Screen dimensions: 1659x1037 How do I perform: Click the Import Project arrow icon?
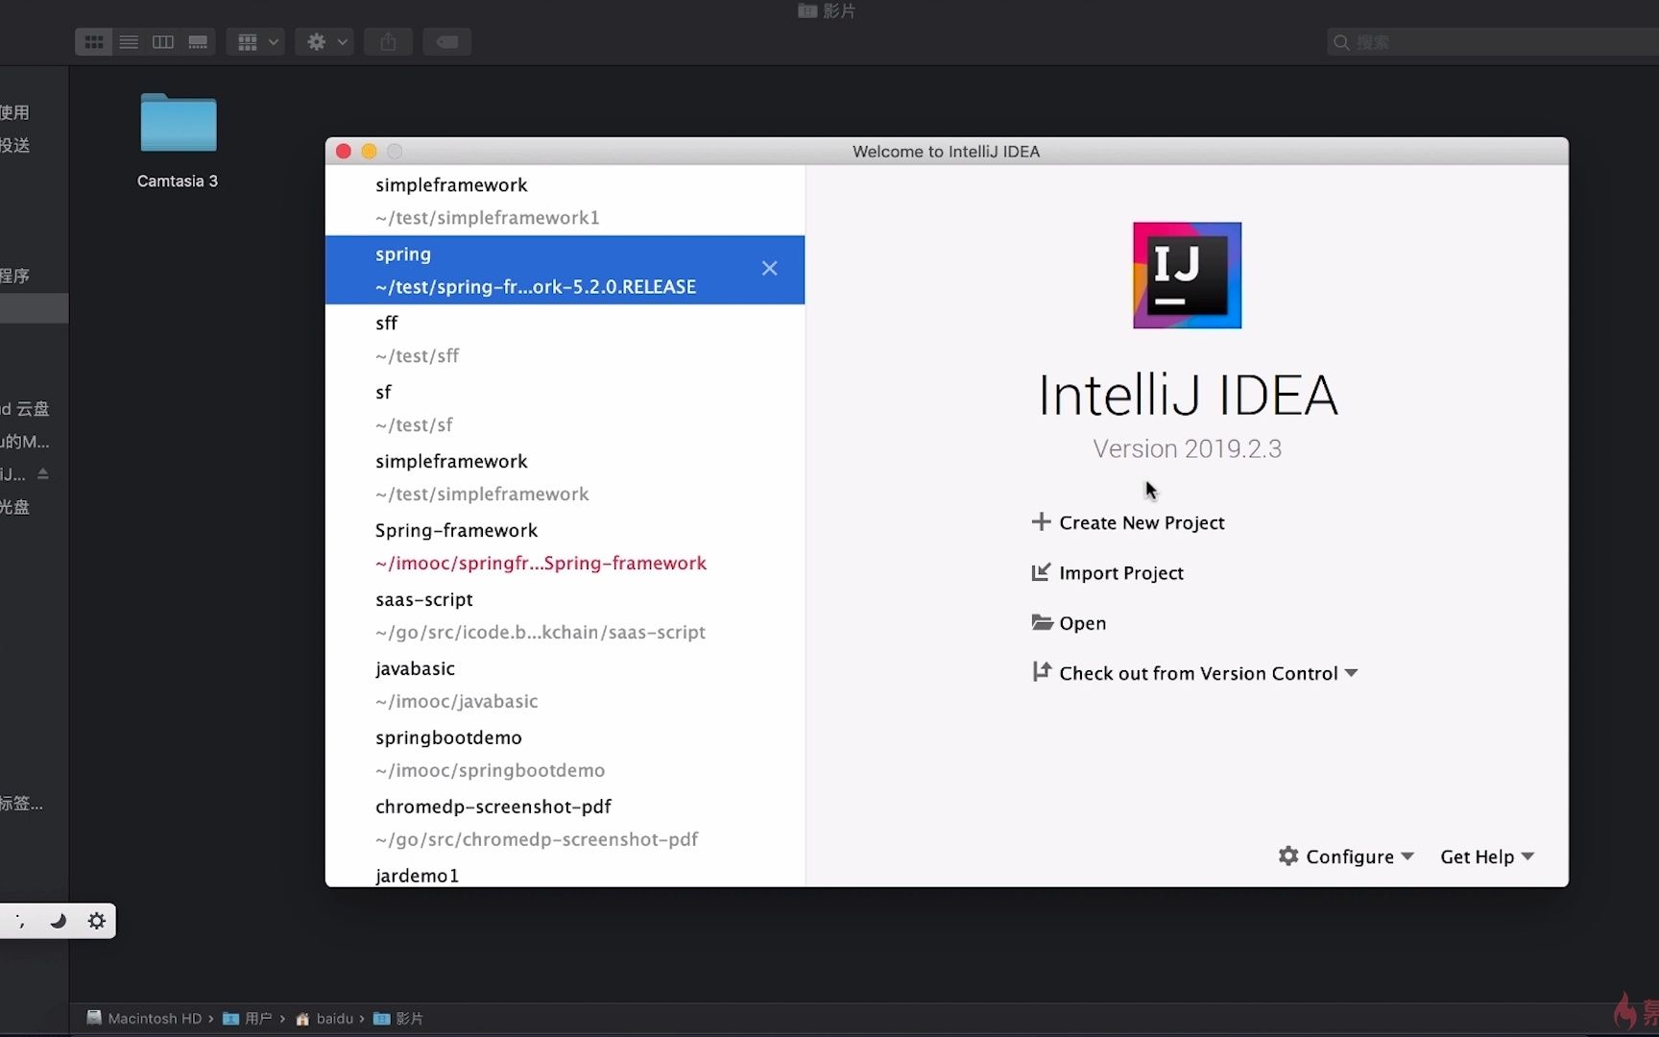pyautogui.click(x=1041, y=572)
